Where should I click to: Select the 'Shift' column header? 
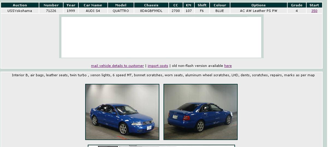tap(202, 5)
